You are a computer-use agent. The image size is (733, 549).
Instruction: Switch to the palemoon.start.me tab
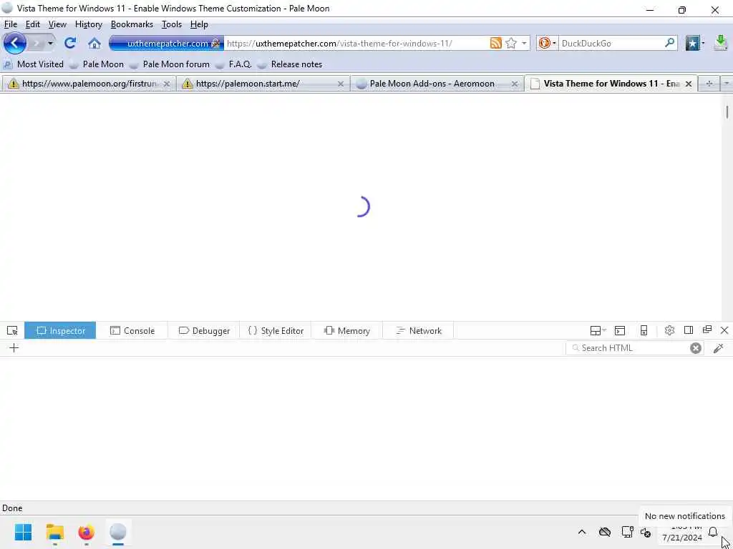click(263, 84)
